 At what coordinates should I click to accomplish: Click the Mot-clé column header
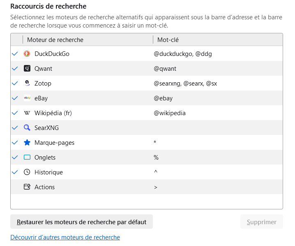click(x=168, y=40)
